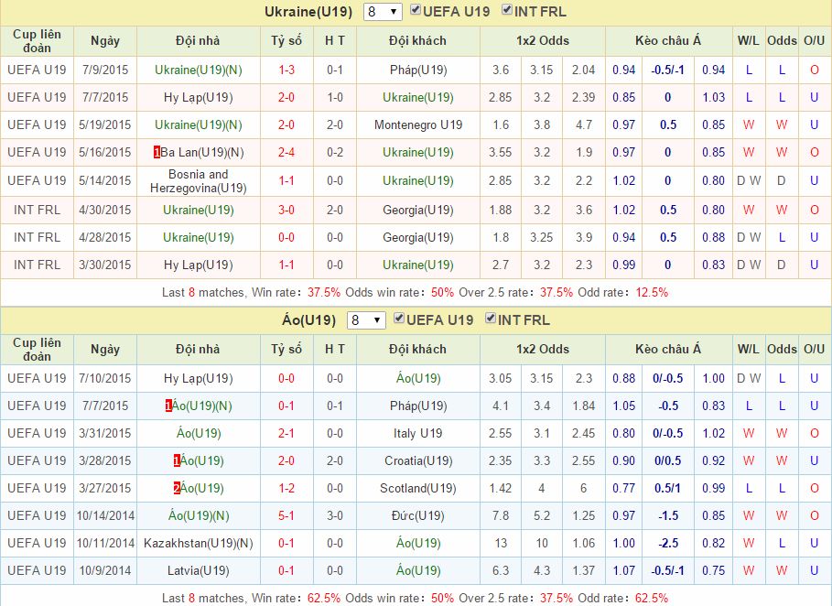Click the 2-1 score against Italy U19
The width and height of the screenshot is (832, 606).
pos(286,434)
